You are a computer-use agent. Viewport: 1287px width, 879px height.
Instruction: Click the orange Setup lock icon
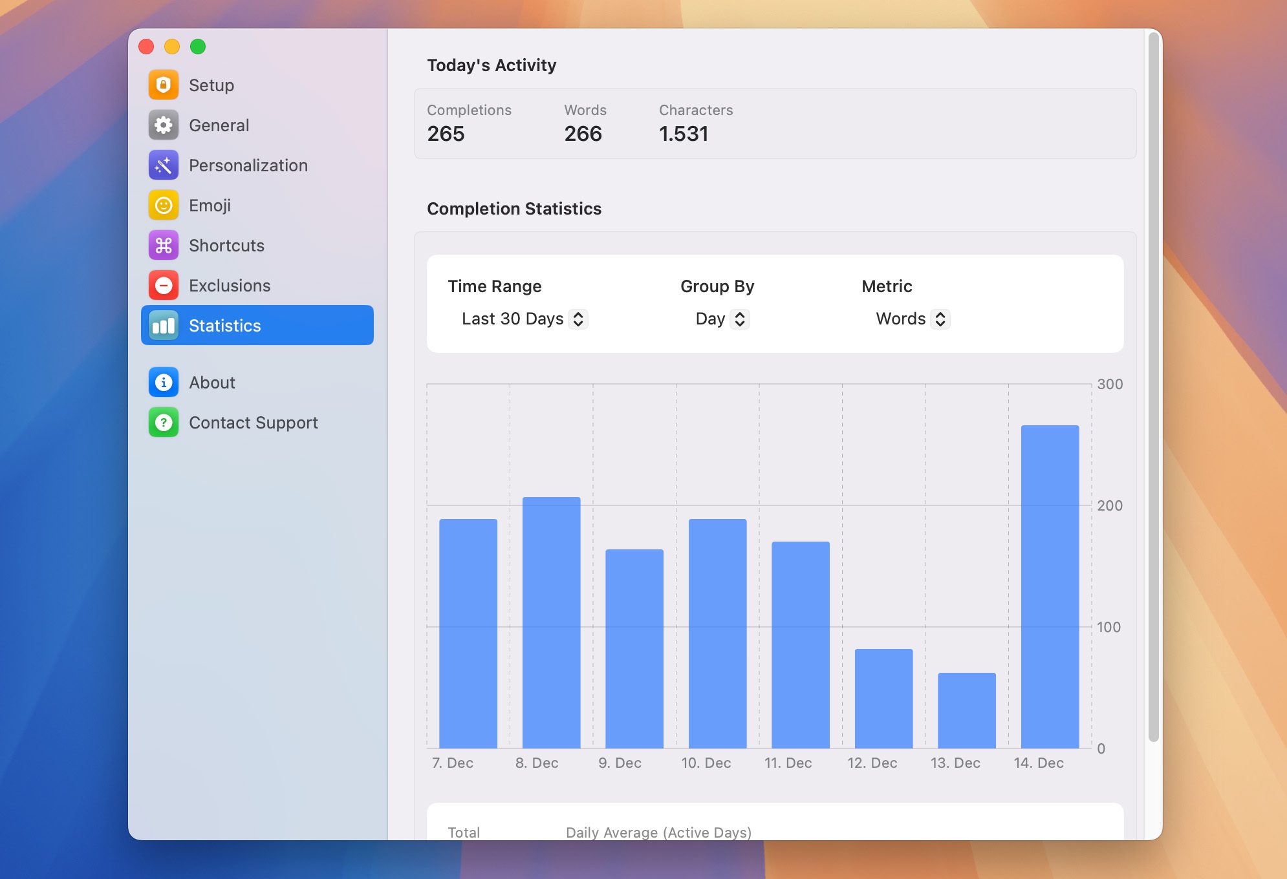coord(164,85)
